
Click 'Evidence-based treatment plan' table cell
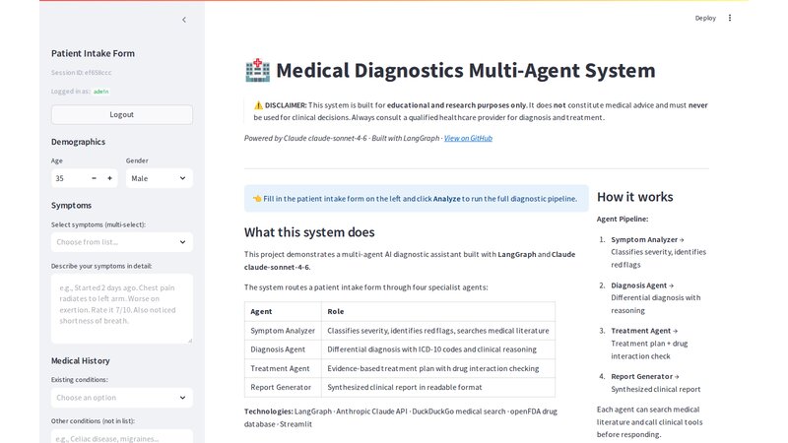click(x=438, y=368)
